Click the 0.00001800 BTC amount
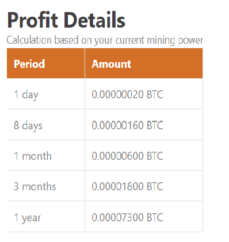Screen dimensions: 229x242 point(127,186)
